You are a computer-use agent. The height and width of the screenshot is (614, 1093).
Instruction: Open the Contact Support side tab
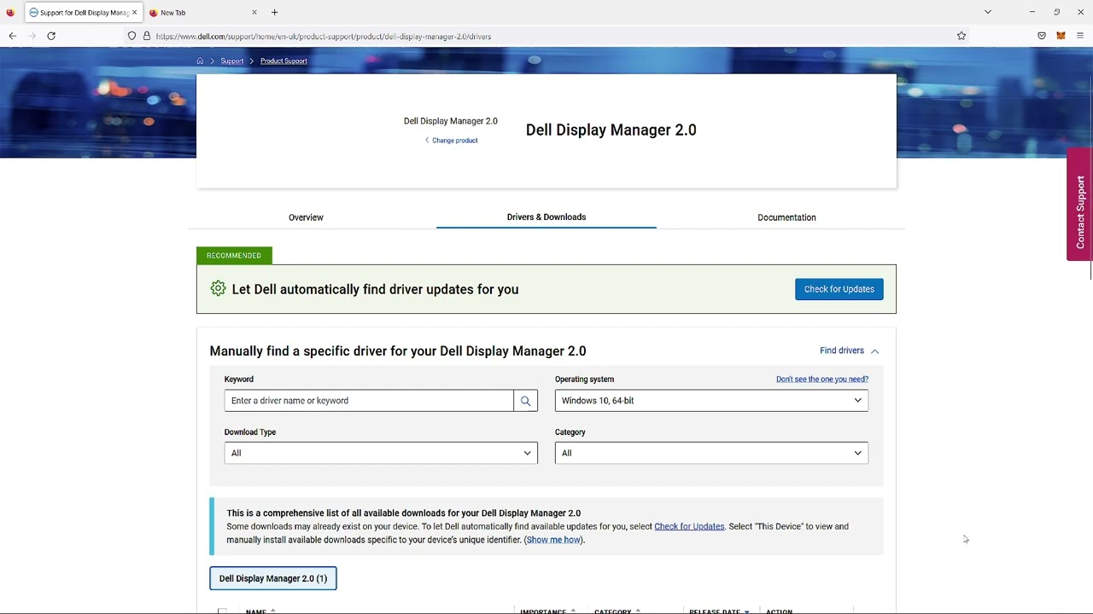pos(1079,205)
